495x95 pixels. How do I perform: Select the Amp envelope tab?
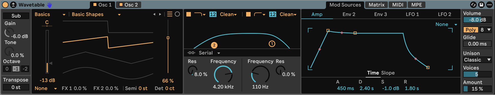317,14
